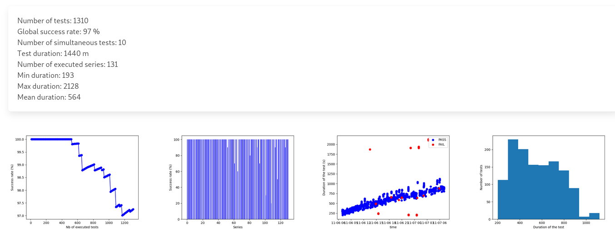The image size is (615, 233).
Task: Click the 'Duration of the test' histogram axis label
Action: click(x=549, y=227)
